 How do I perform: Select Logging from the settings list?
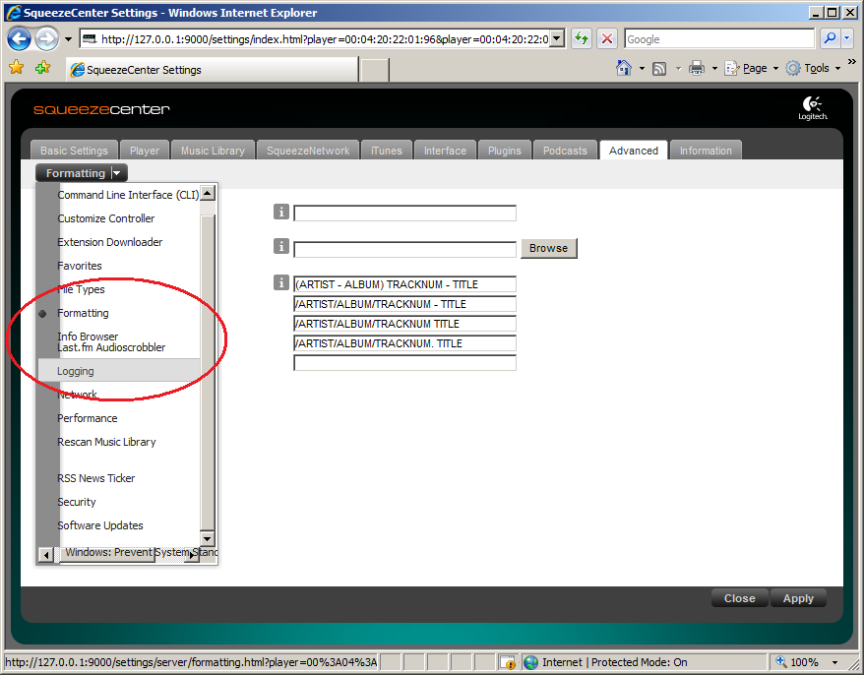tap(76, 371)
